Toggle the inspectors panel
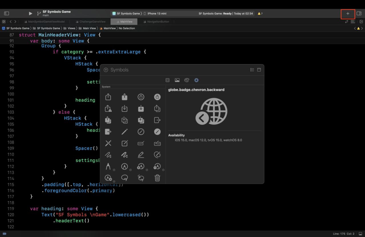 click(359, 13)
